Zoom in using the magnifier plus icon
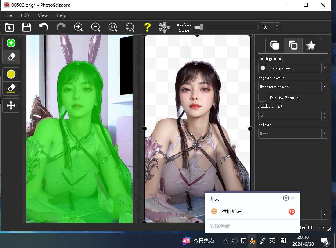Image resolution: width=336 pixels, height=248 pixels. pos(78,27)
